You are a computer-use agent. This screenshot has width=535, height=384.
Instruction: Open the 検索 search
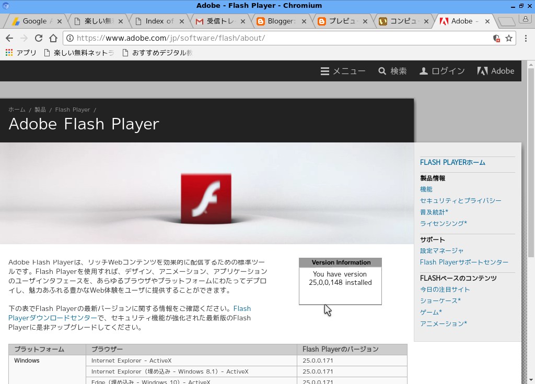point(393,71)
